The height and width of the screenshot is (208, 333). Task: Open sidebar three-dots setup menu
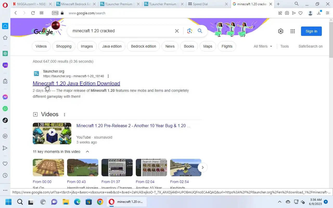[5, 190]
